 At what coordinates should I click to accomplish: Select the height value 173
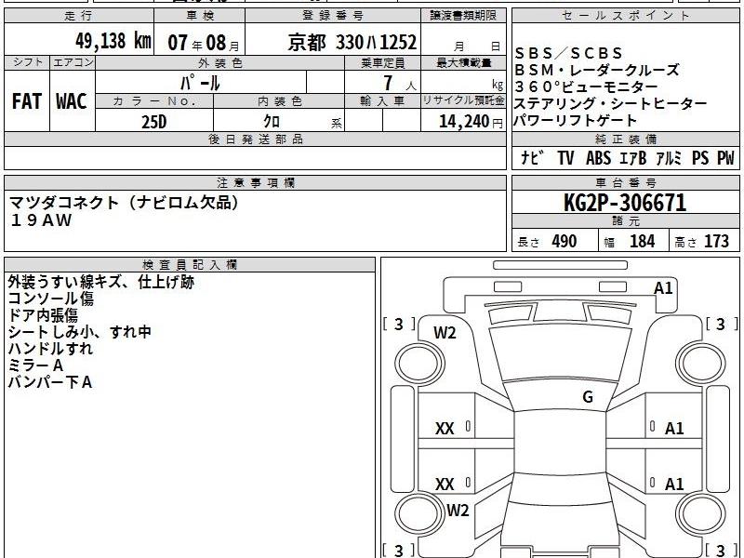716,242
